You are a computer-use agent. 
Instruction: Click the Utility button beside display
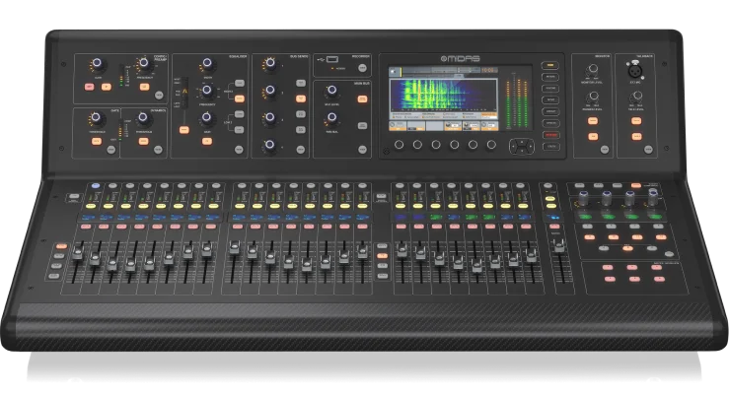click(x=550, y=147)
